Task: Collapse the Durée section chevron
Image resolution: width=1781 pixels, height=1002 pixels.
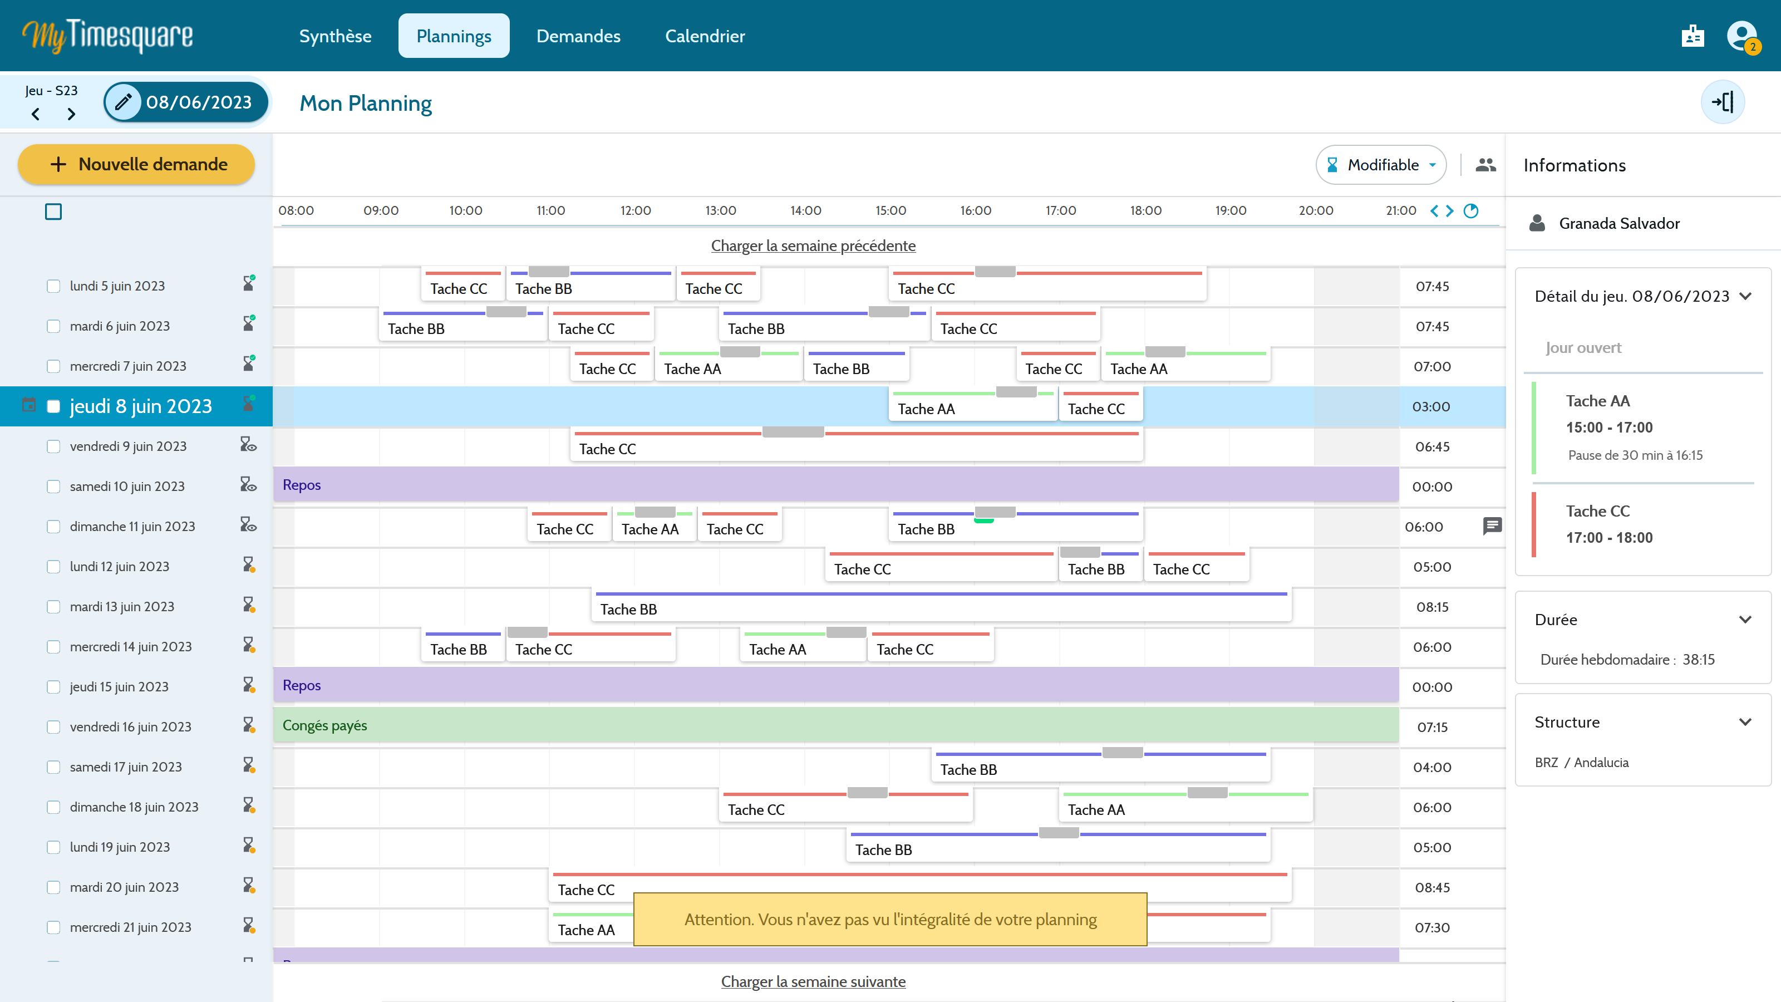Action: pos(1745,620)
